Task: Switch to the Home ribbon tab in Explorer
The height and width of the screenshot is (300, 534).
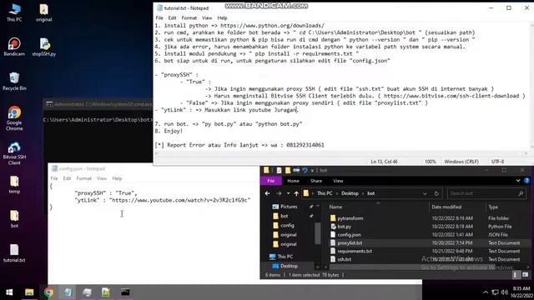Action: click(293, 181)
